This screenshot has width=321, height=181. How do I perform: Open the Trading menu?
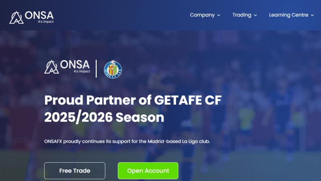pyautogui.click(x=245, y=15)
